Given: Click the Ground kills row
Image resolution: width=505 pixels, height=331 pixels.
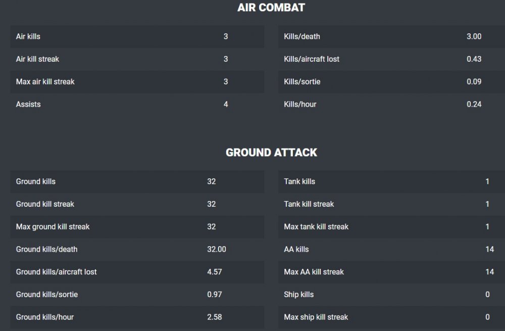Looking at the screenshot, I should [137, 181].
